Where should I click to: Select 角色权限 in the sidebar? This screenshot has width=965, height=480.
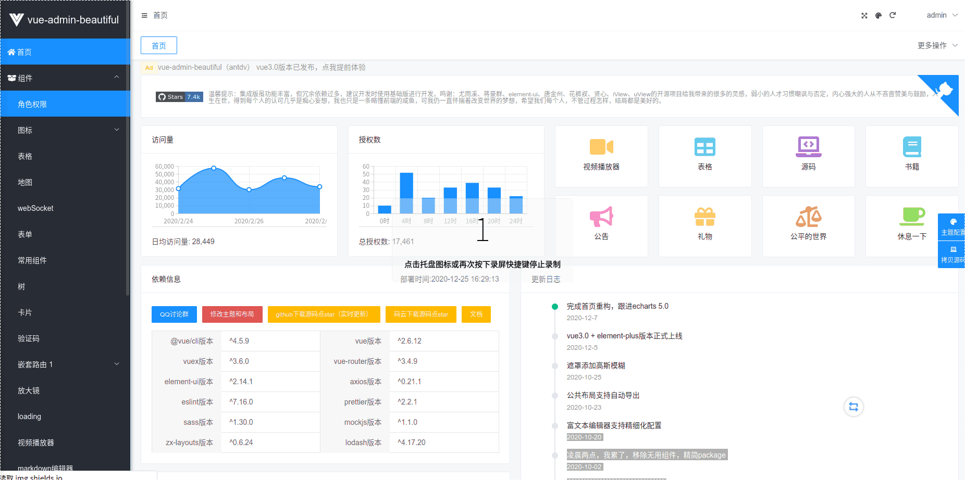(32, 104)
